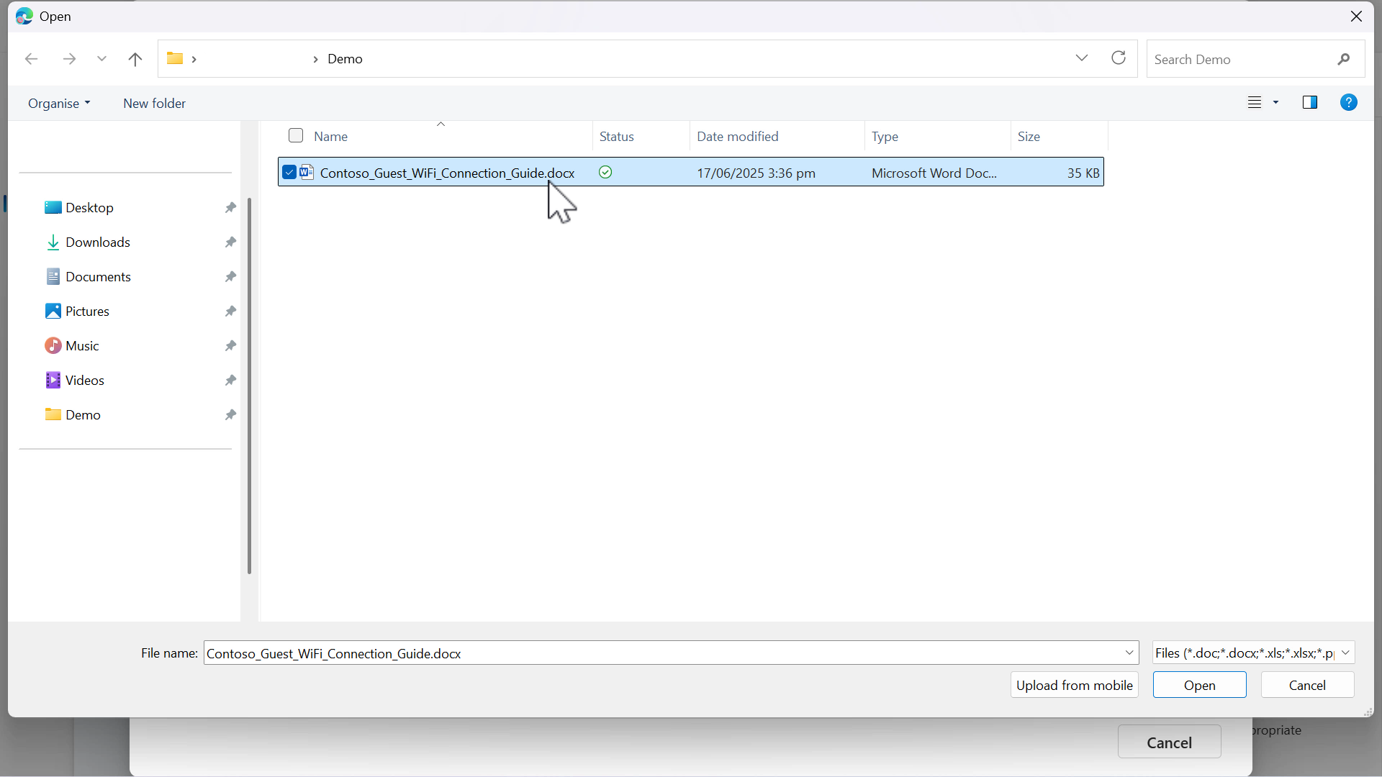Click the search magnifier icon
1382x777 pixels.
[x=1344, y=60]
